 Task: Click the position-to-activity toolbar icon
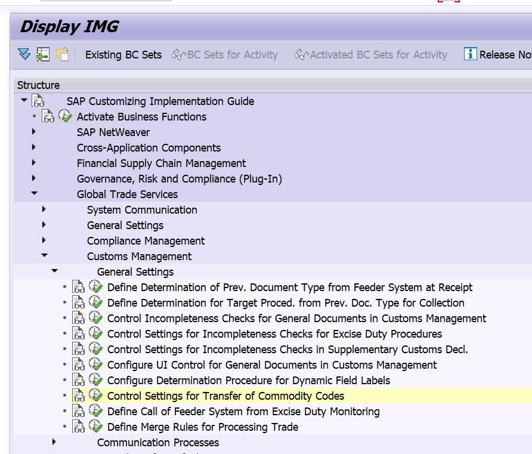tap(43, 54)
